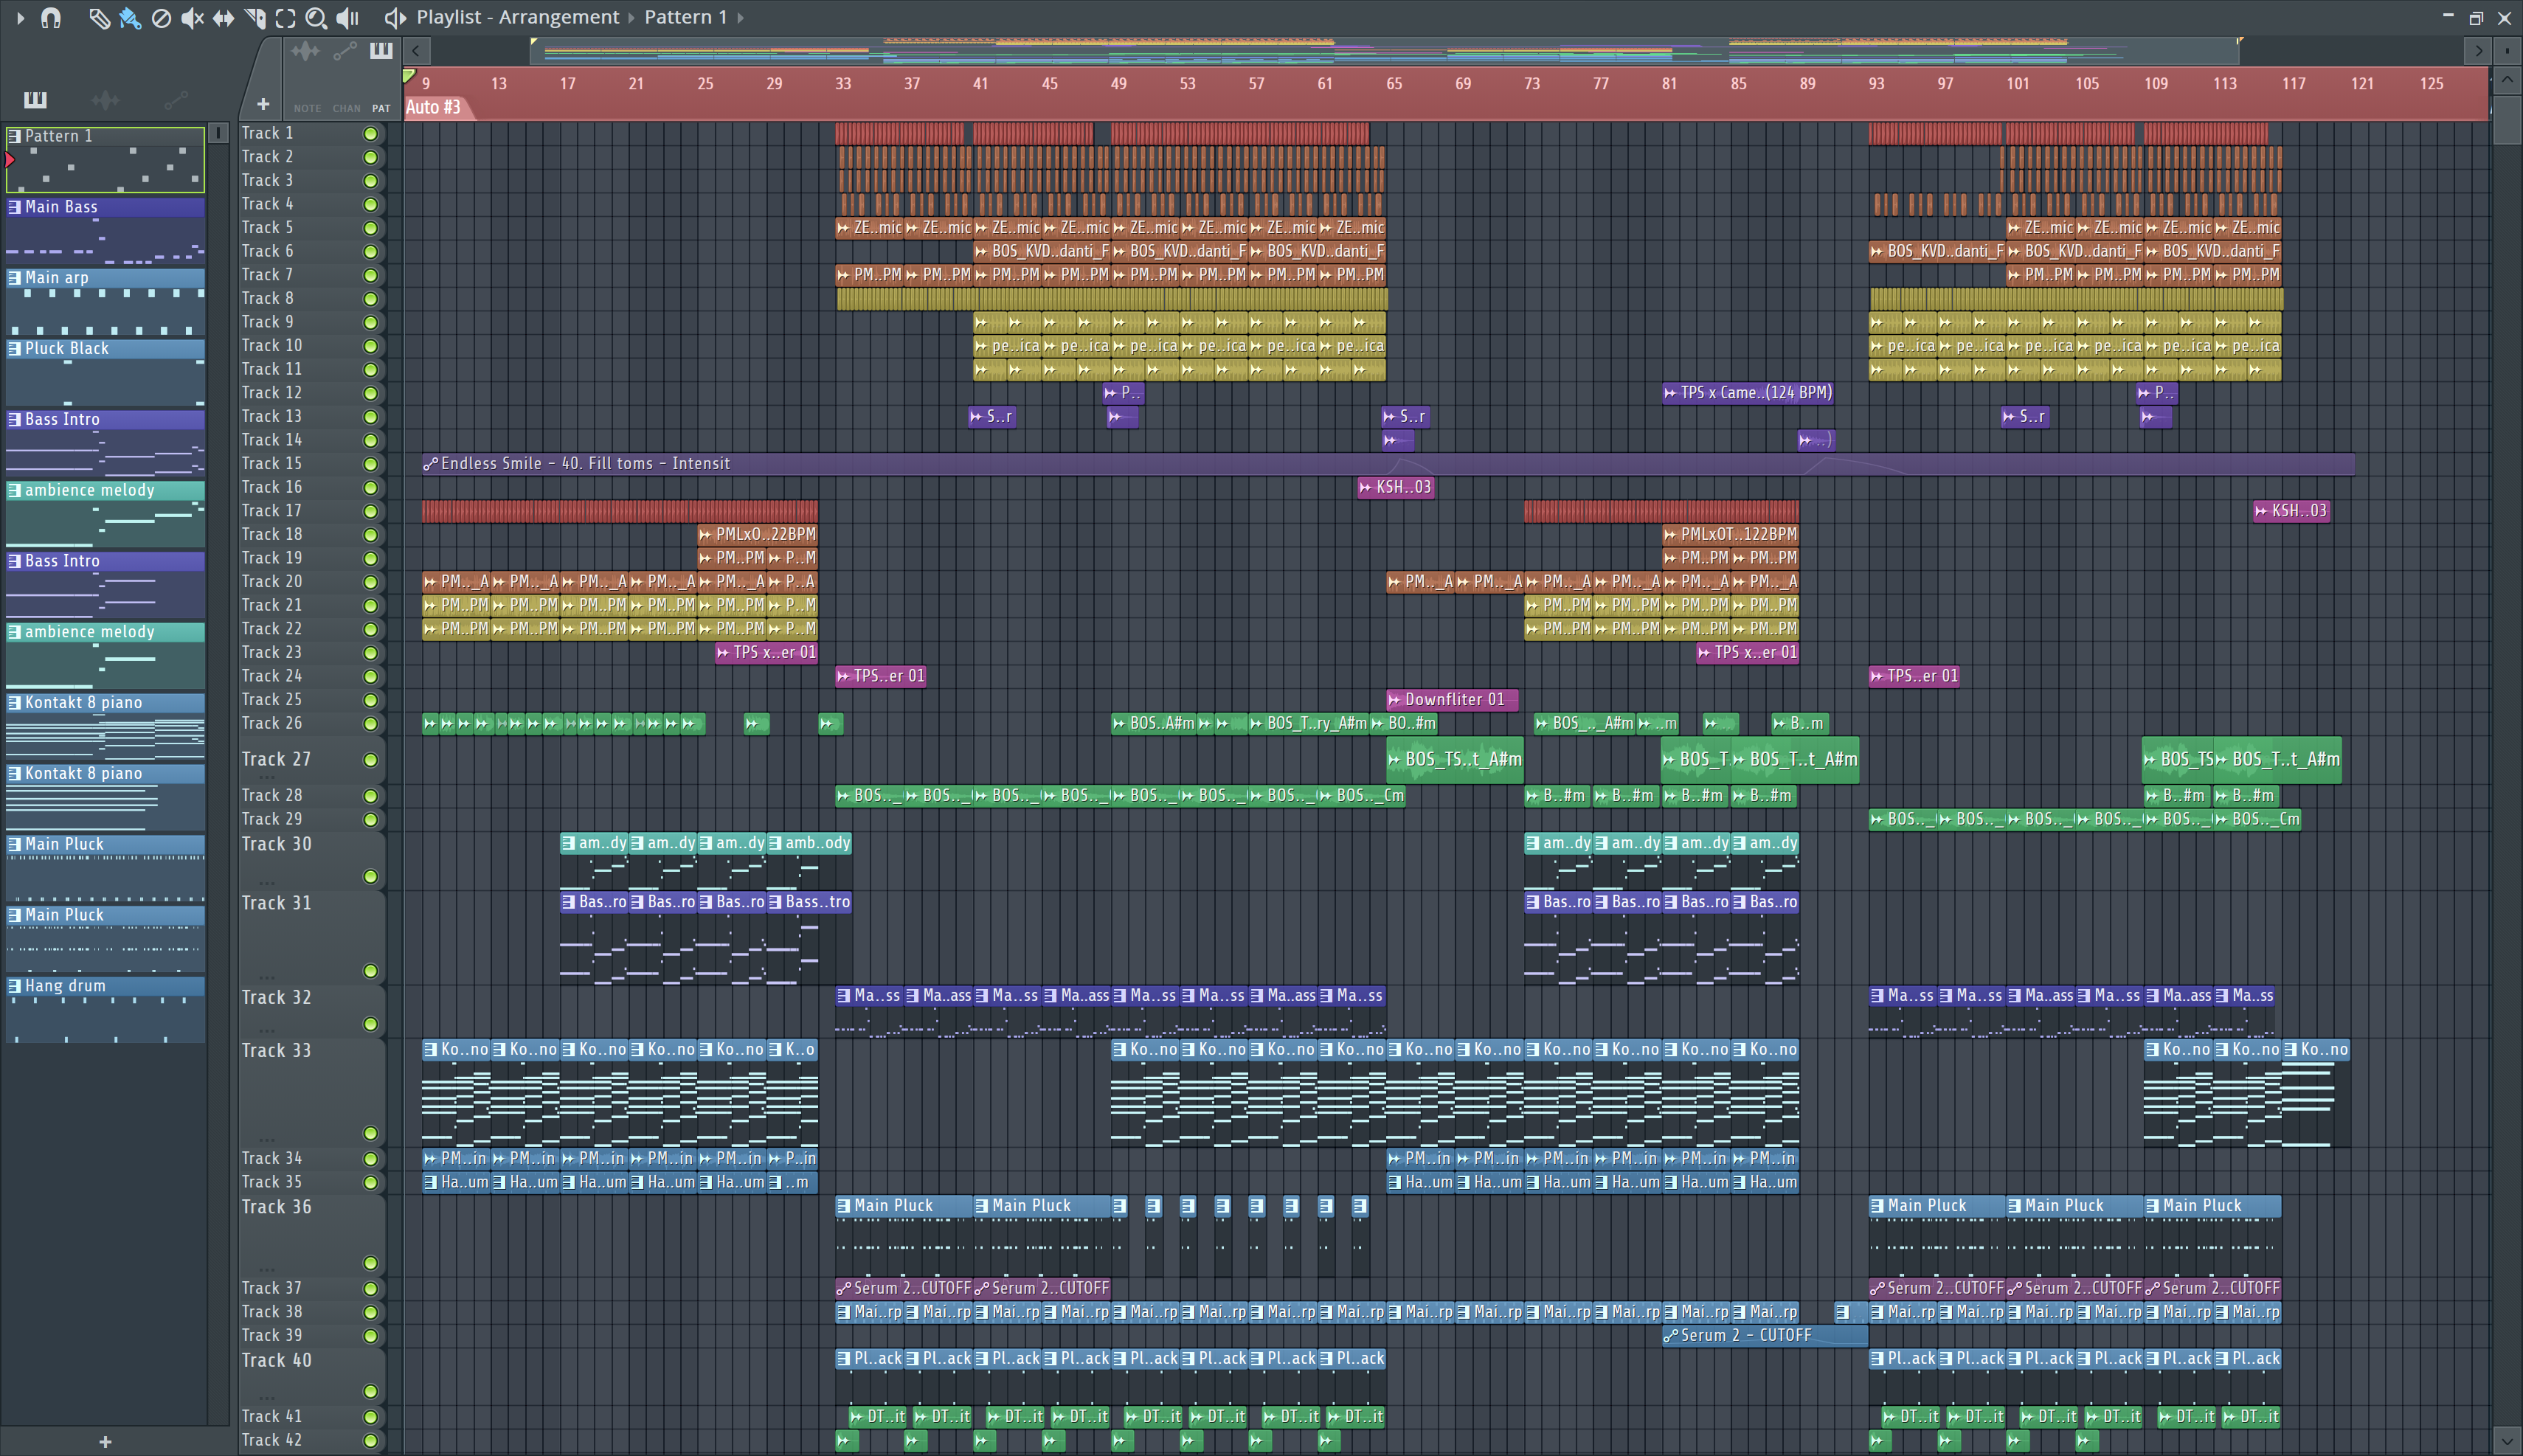Switch to the NOTE tab
Screen dimensions: 2523x1456
(x=307, y=107)
